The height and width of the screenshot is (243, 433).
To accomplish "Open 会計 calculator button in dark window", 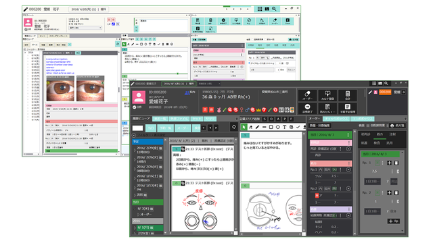I will (x=348, y=95).
